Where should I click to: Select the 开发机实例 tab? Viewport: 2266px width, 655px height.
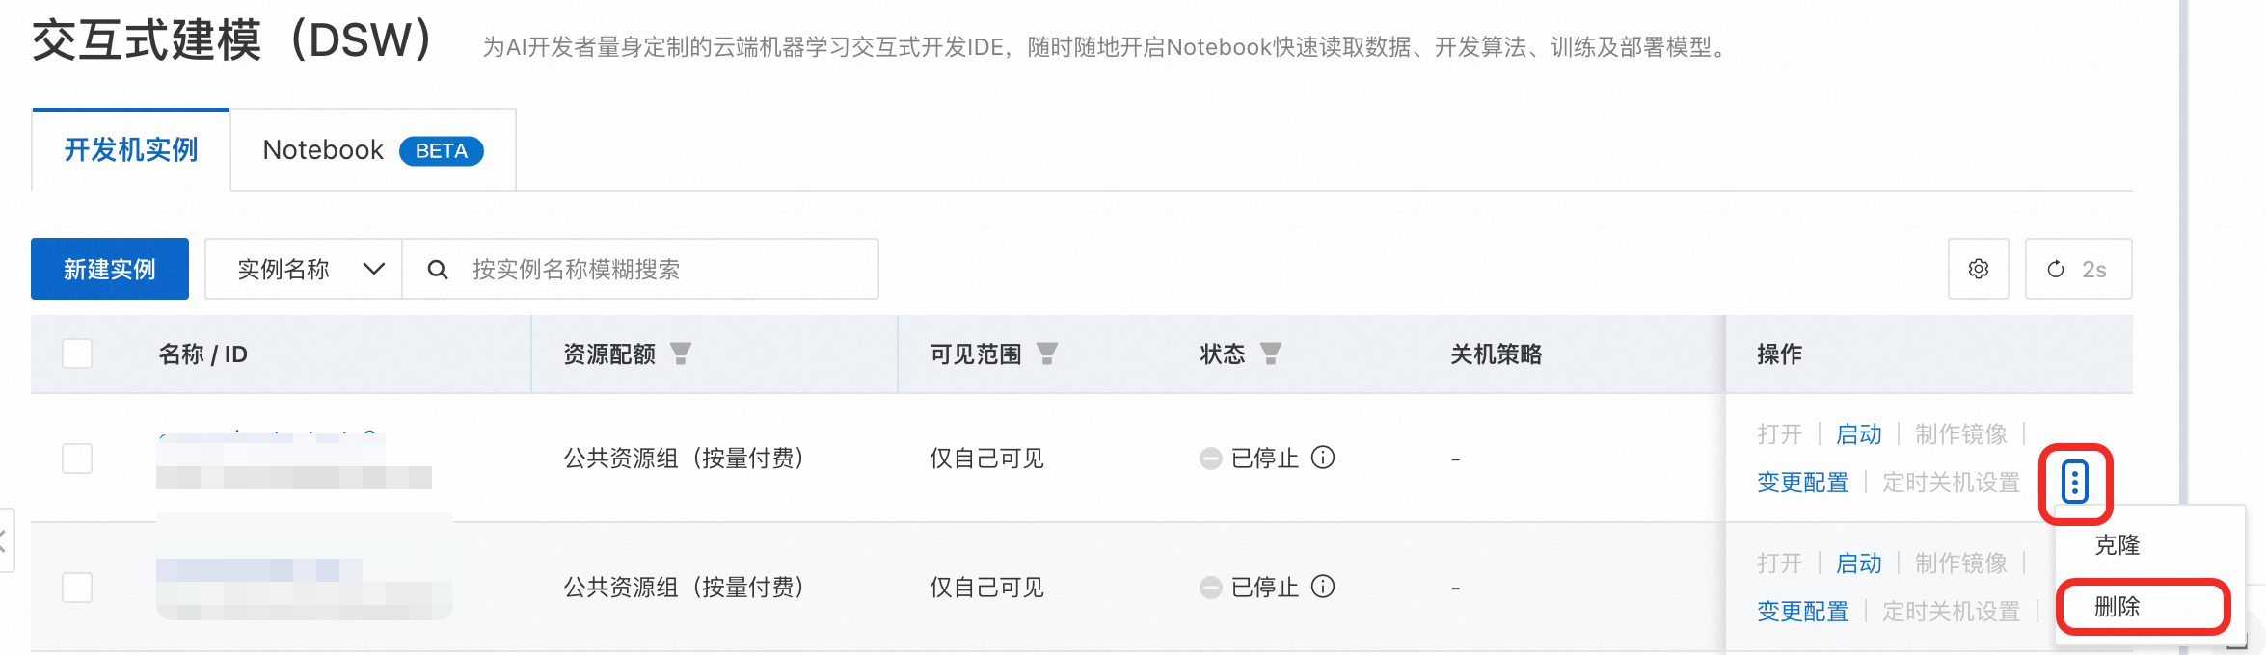click(131, 150)
